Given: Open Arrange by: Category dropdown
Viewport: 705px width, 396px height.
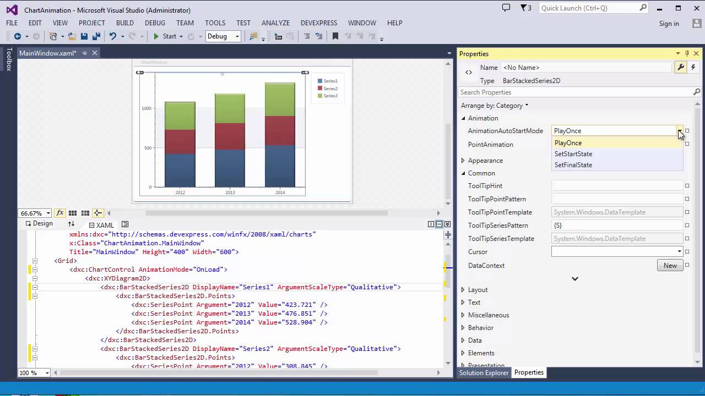Looking at the screenshot, I should tap(495, 106).
